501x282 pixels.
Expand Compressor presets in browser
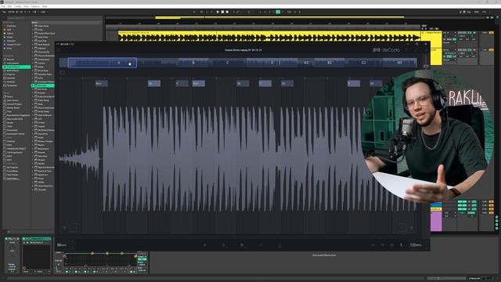(33, 60)
